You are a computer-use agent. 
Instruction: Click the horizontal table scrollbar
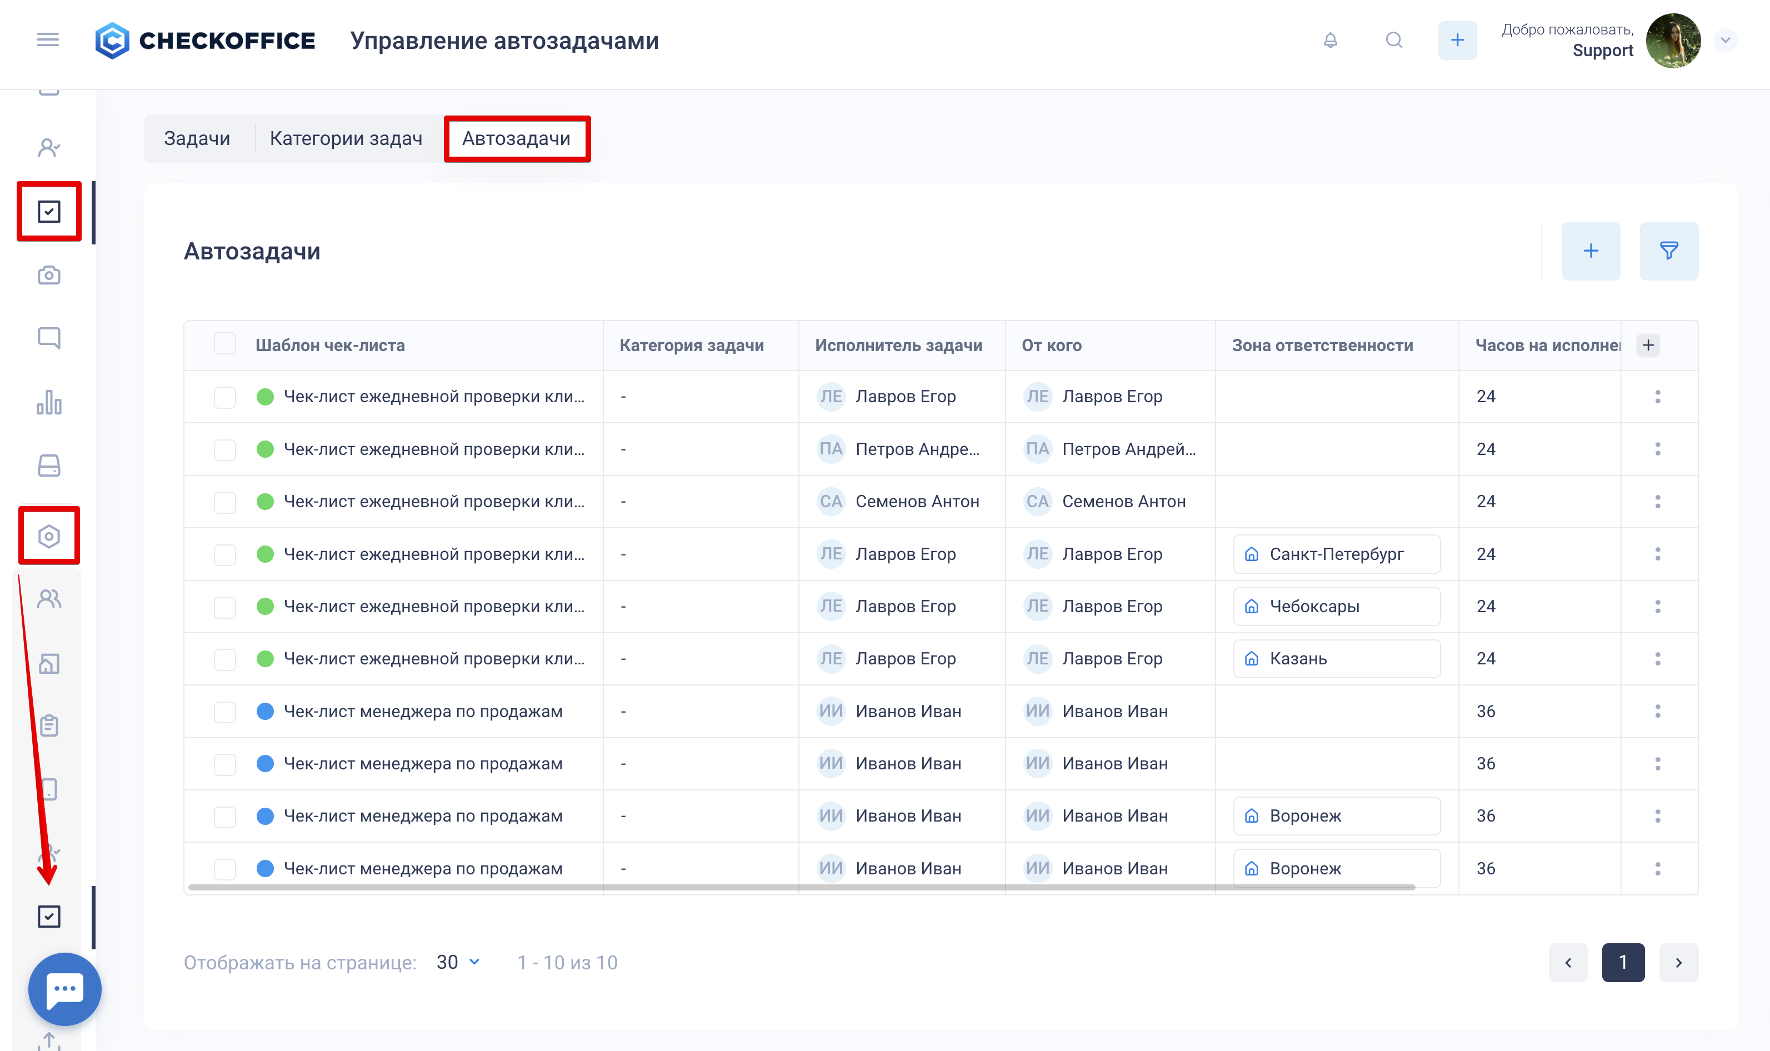[801, 887]
